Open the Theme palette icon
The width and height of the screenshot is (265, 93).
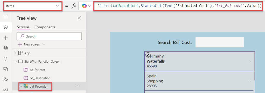coord(6,48)
